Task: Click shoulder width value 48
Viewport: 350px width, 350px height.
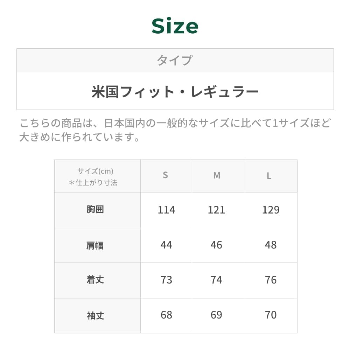Action: pos(271,245)
